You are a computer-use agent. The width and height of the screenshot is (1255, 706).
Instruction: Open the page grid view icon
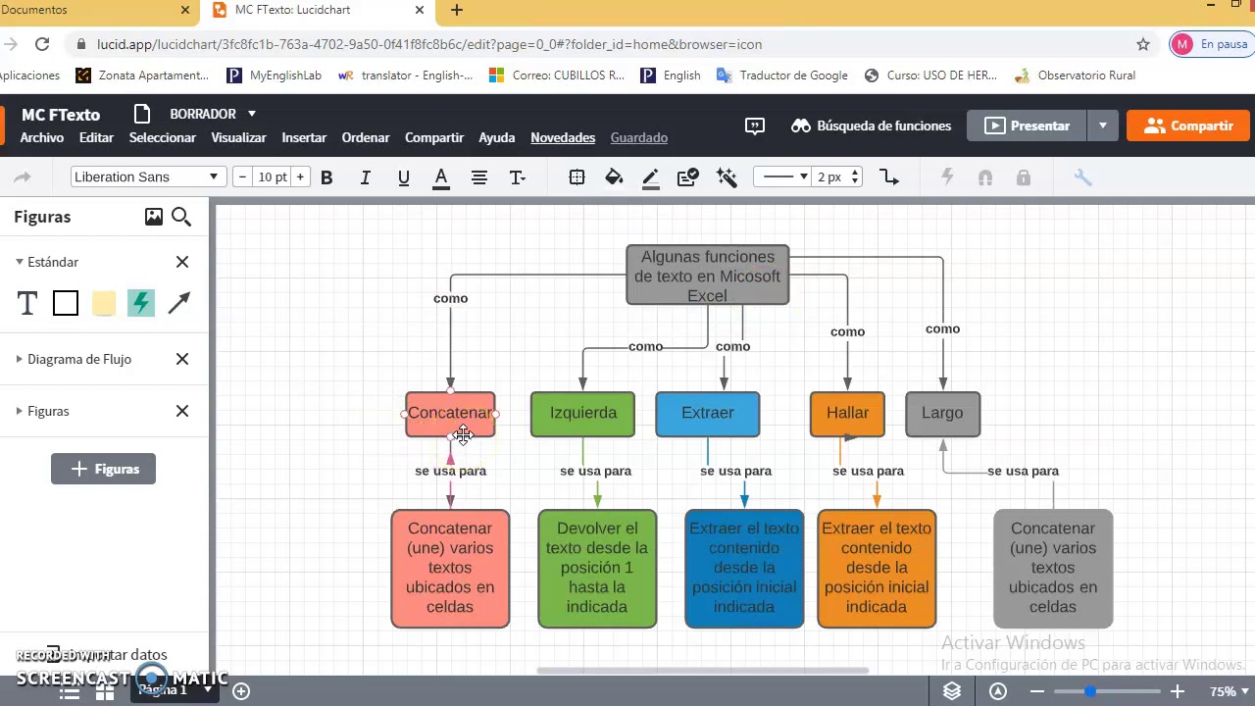tap(105, 691)
